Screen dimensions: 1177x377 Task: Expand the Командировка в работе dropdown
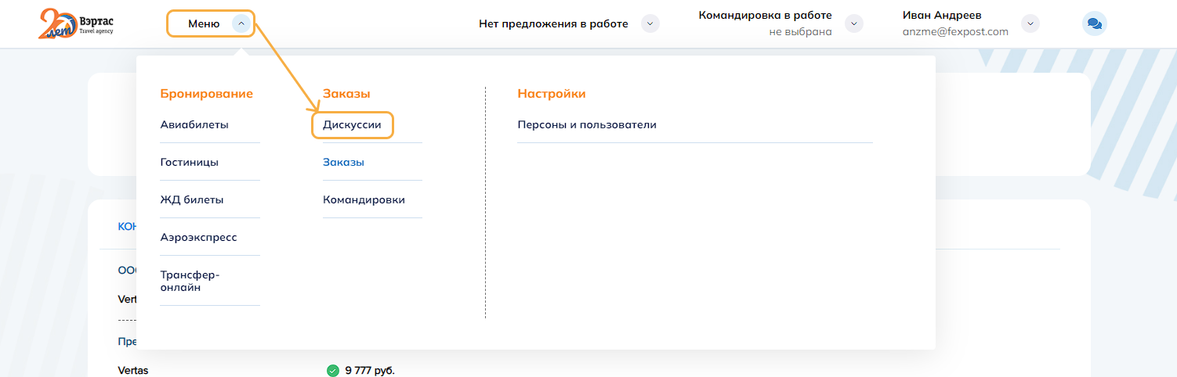click(853, 23)
